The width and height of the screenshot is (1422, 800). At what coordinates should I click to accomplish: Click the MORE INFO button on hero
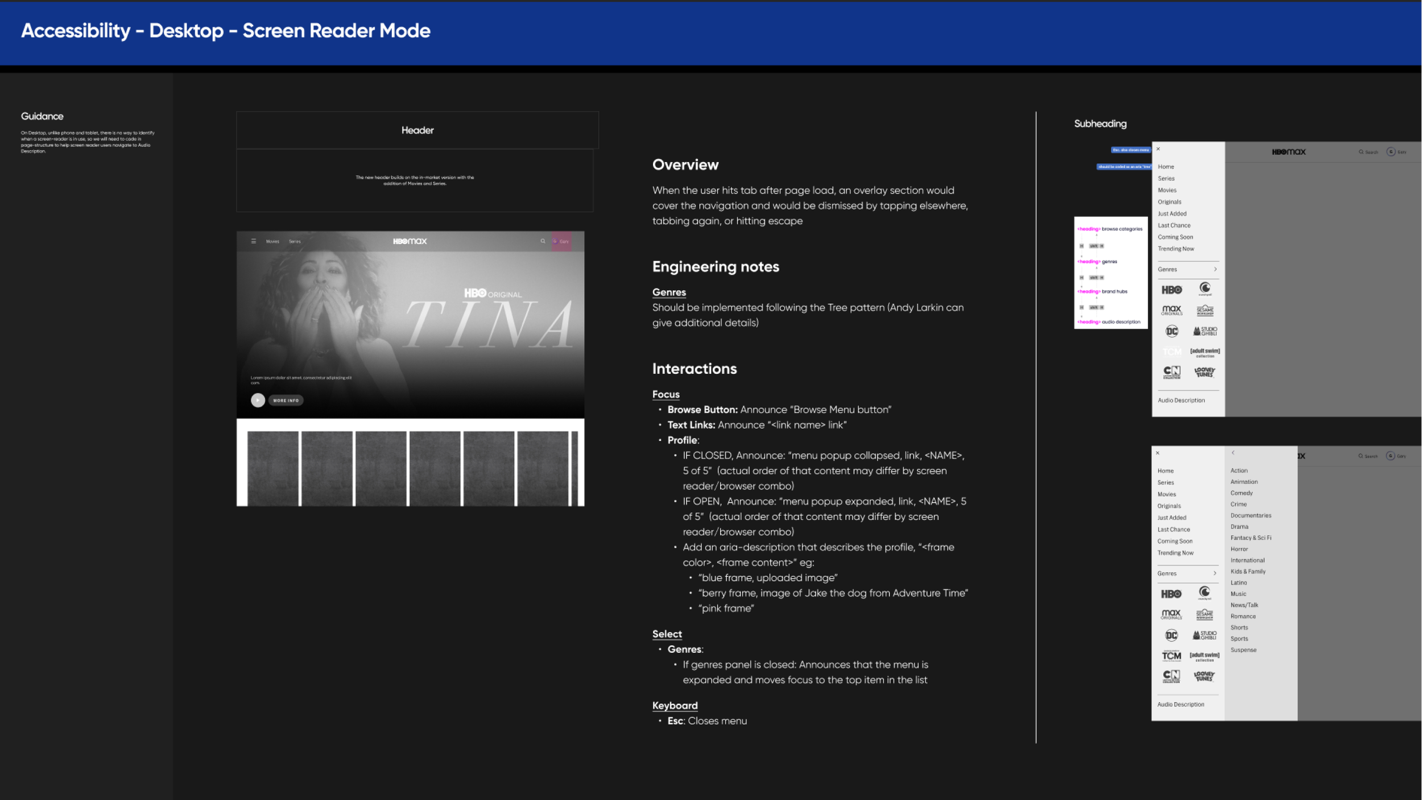[x=286, y=401]
